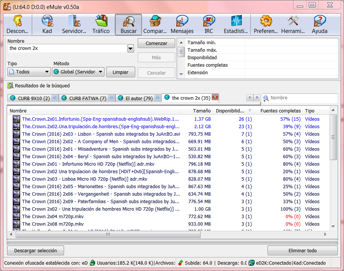Open the Compartidos shared files view
The image size is (344, 271).
pos(155,24)
